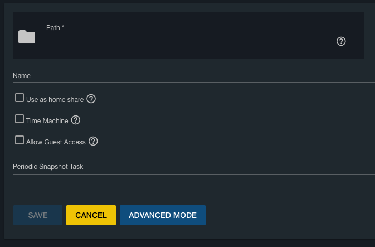This screenshot has width=375, height=247.
Task: Expand the Periodic Snapshot Task dropdown
Action: pos(193,167)
